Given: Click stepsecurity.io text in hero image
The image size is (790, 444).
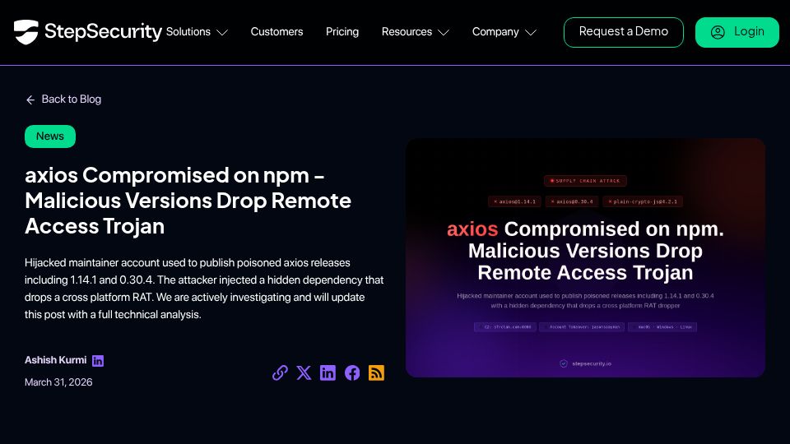Looking at the screenshot, I should 592,363.
